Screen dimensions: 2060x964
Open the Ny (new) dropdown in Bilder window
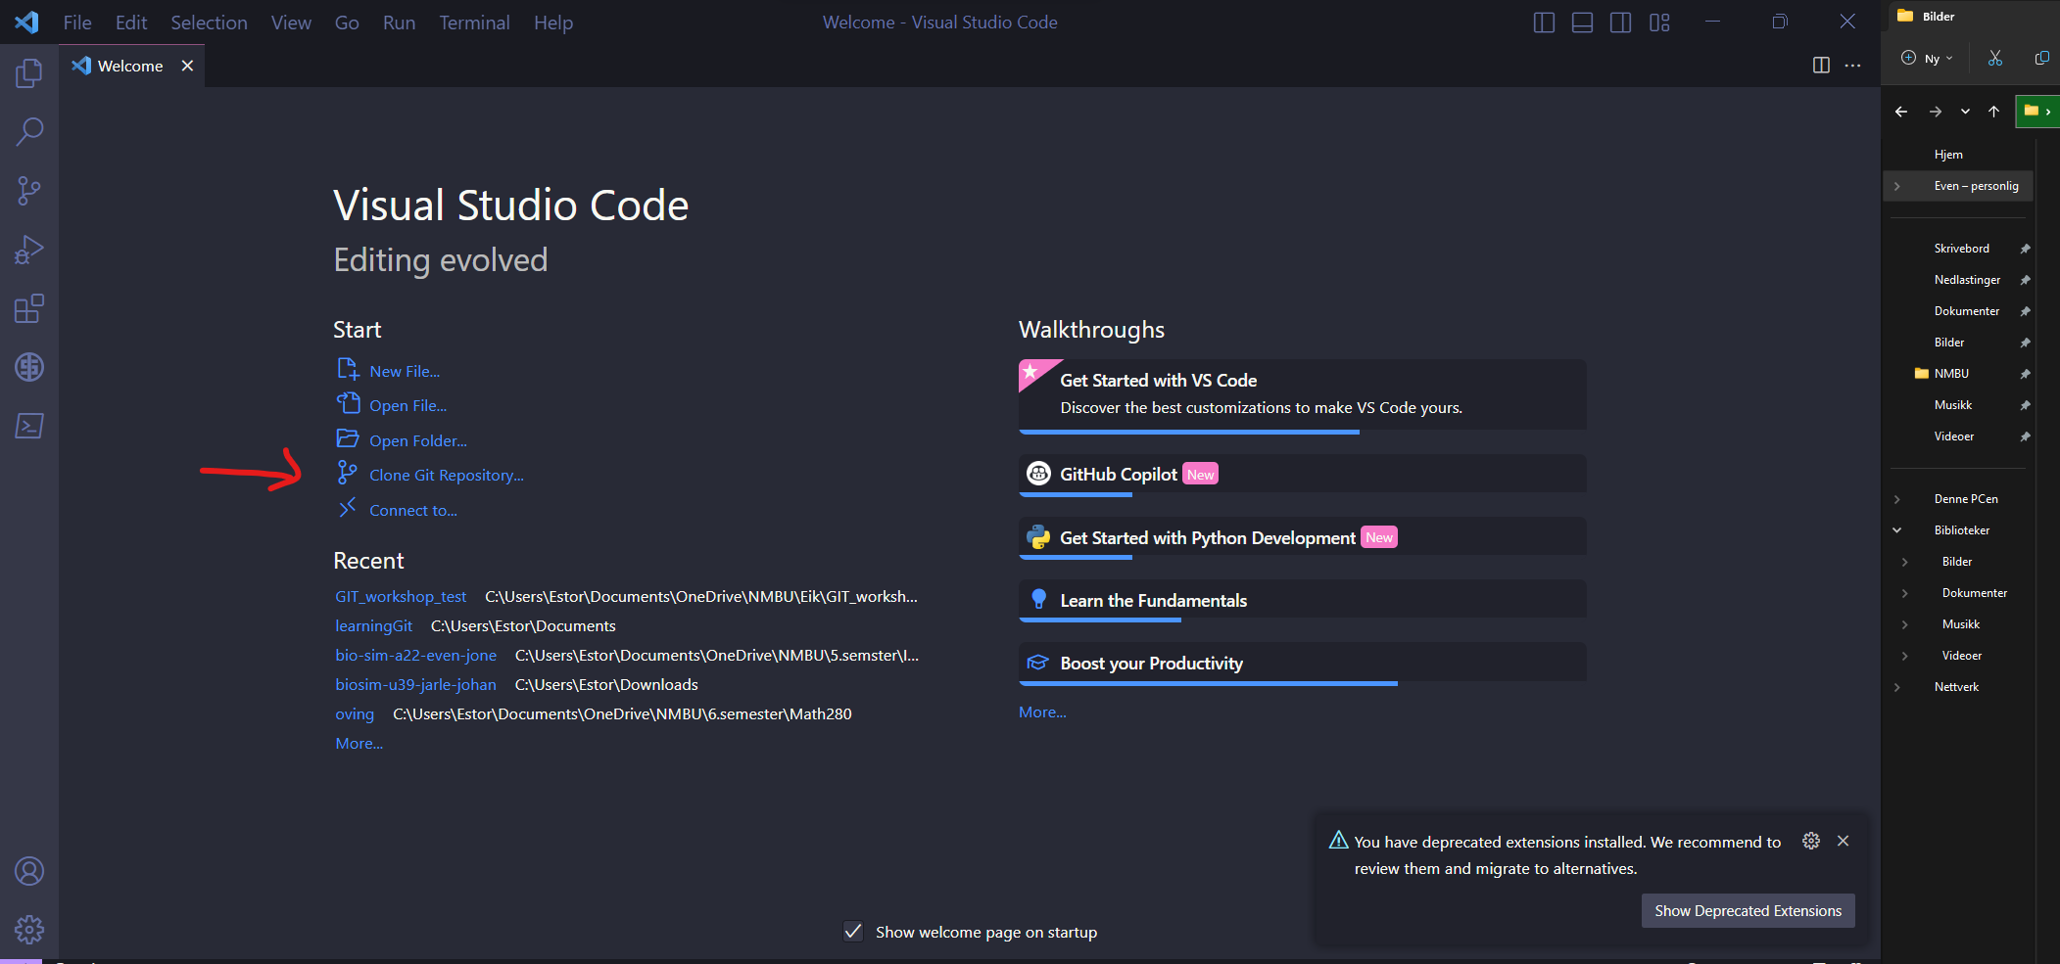[x=1927, y=58]
